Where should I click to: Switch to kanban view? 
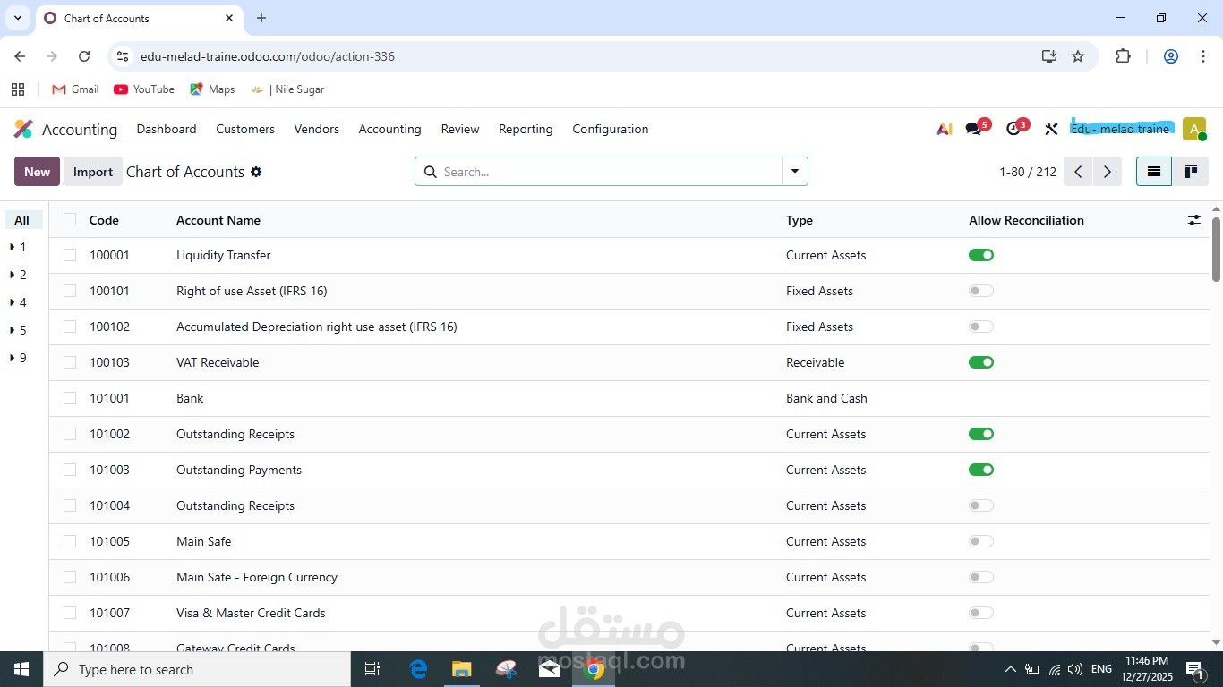click(1191, 172)
